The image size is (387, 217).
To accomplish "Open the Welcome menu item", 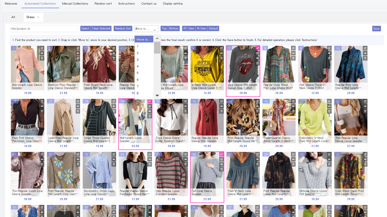I will click(11, 4).
